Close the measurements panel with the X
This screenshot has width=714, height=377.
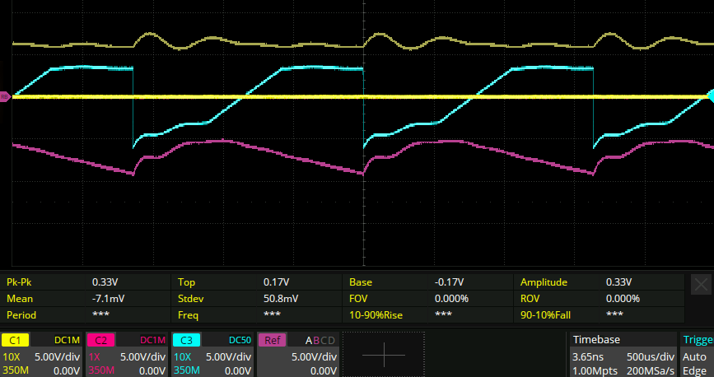[x=701, y=285]
